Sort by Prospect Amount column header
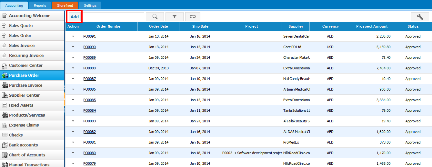Viewport: 432px width, 167px height. click(372, 26)
